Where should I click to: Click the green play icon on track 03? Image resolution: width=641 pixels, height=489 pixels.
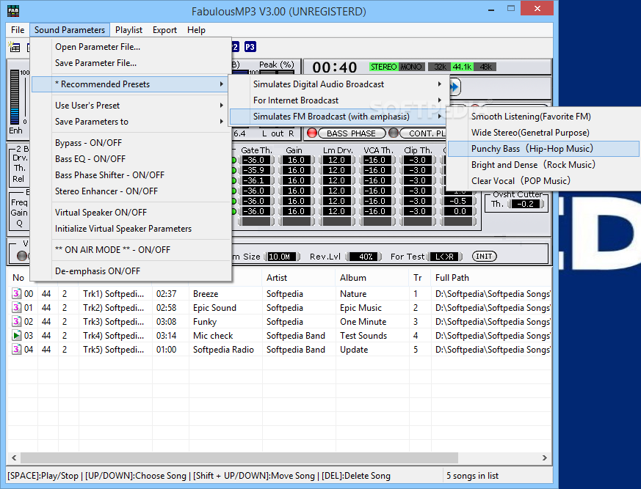pyautogui.click(x=16, y=335)
